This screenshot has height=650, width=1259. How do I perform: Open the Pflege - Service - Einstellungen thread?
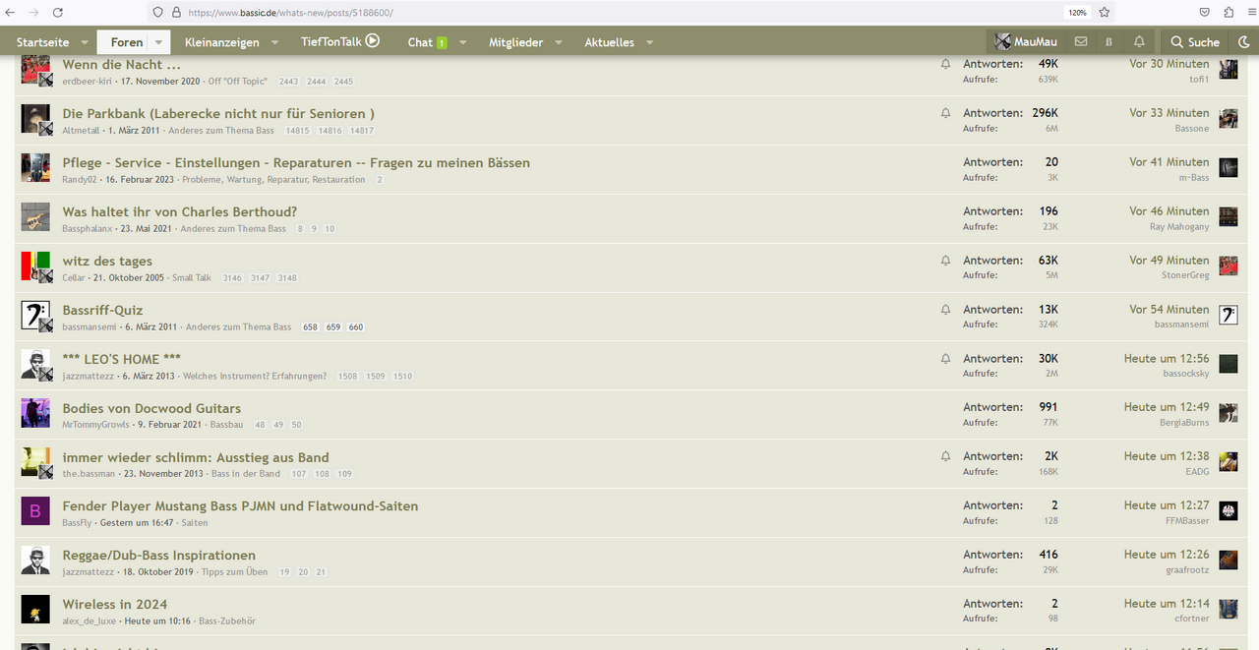296,162
